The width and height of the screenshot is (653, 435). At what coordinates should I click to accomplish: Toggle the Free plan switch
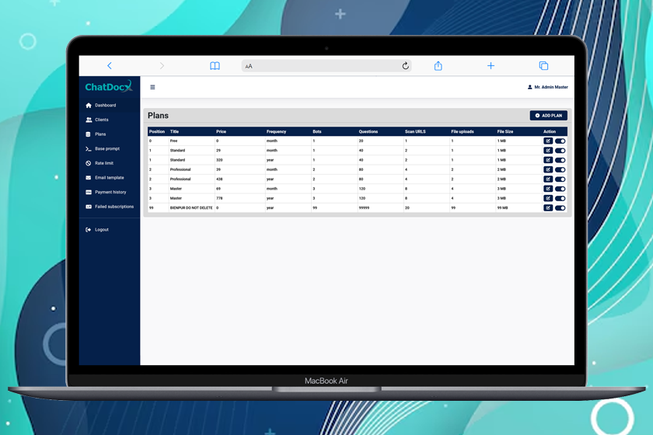(x=560, y=141)
